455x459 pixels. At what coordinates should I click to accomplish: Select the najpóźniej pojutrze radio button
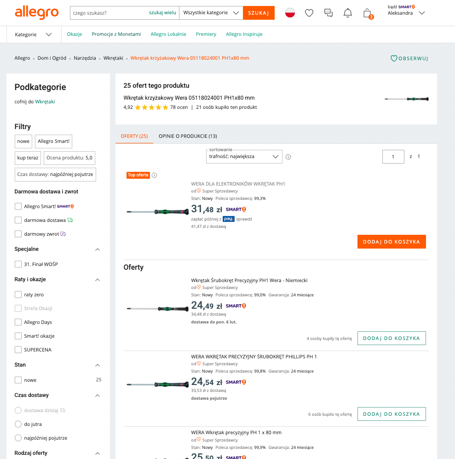click(18, 438)
